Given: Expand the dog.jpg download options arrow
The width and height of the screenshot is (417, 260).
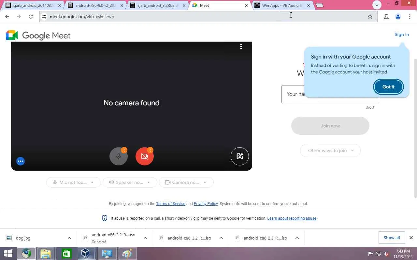Looking at the screenshot, I should pyautogui.click(x=69, y=238).
